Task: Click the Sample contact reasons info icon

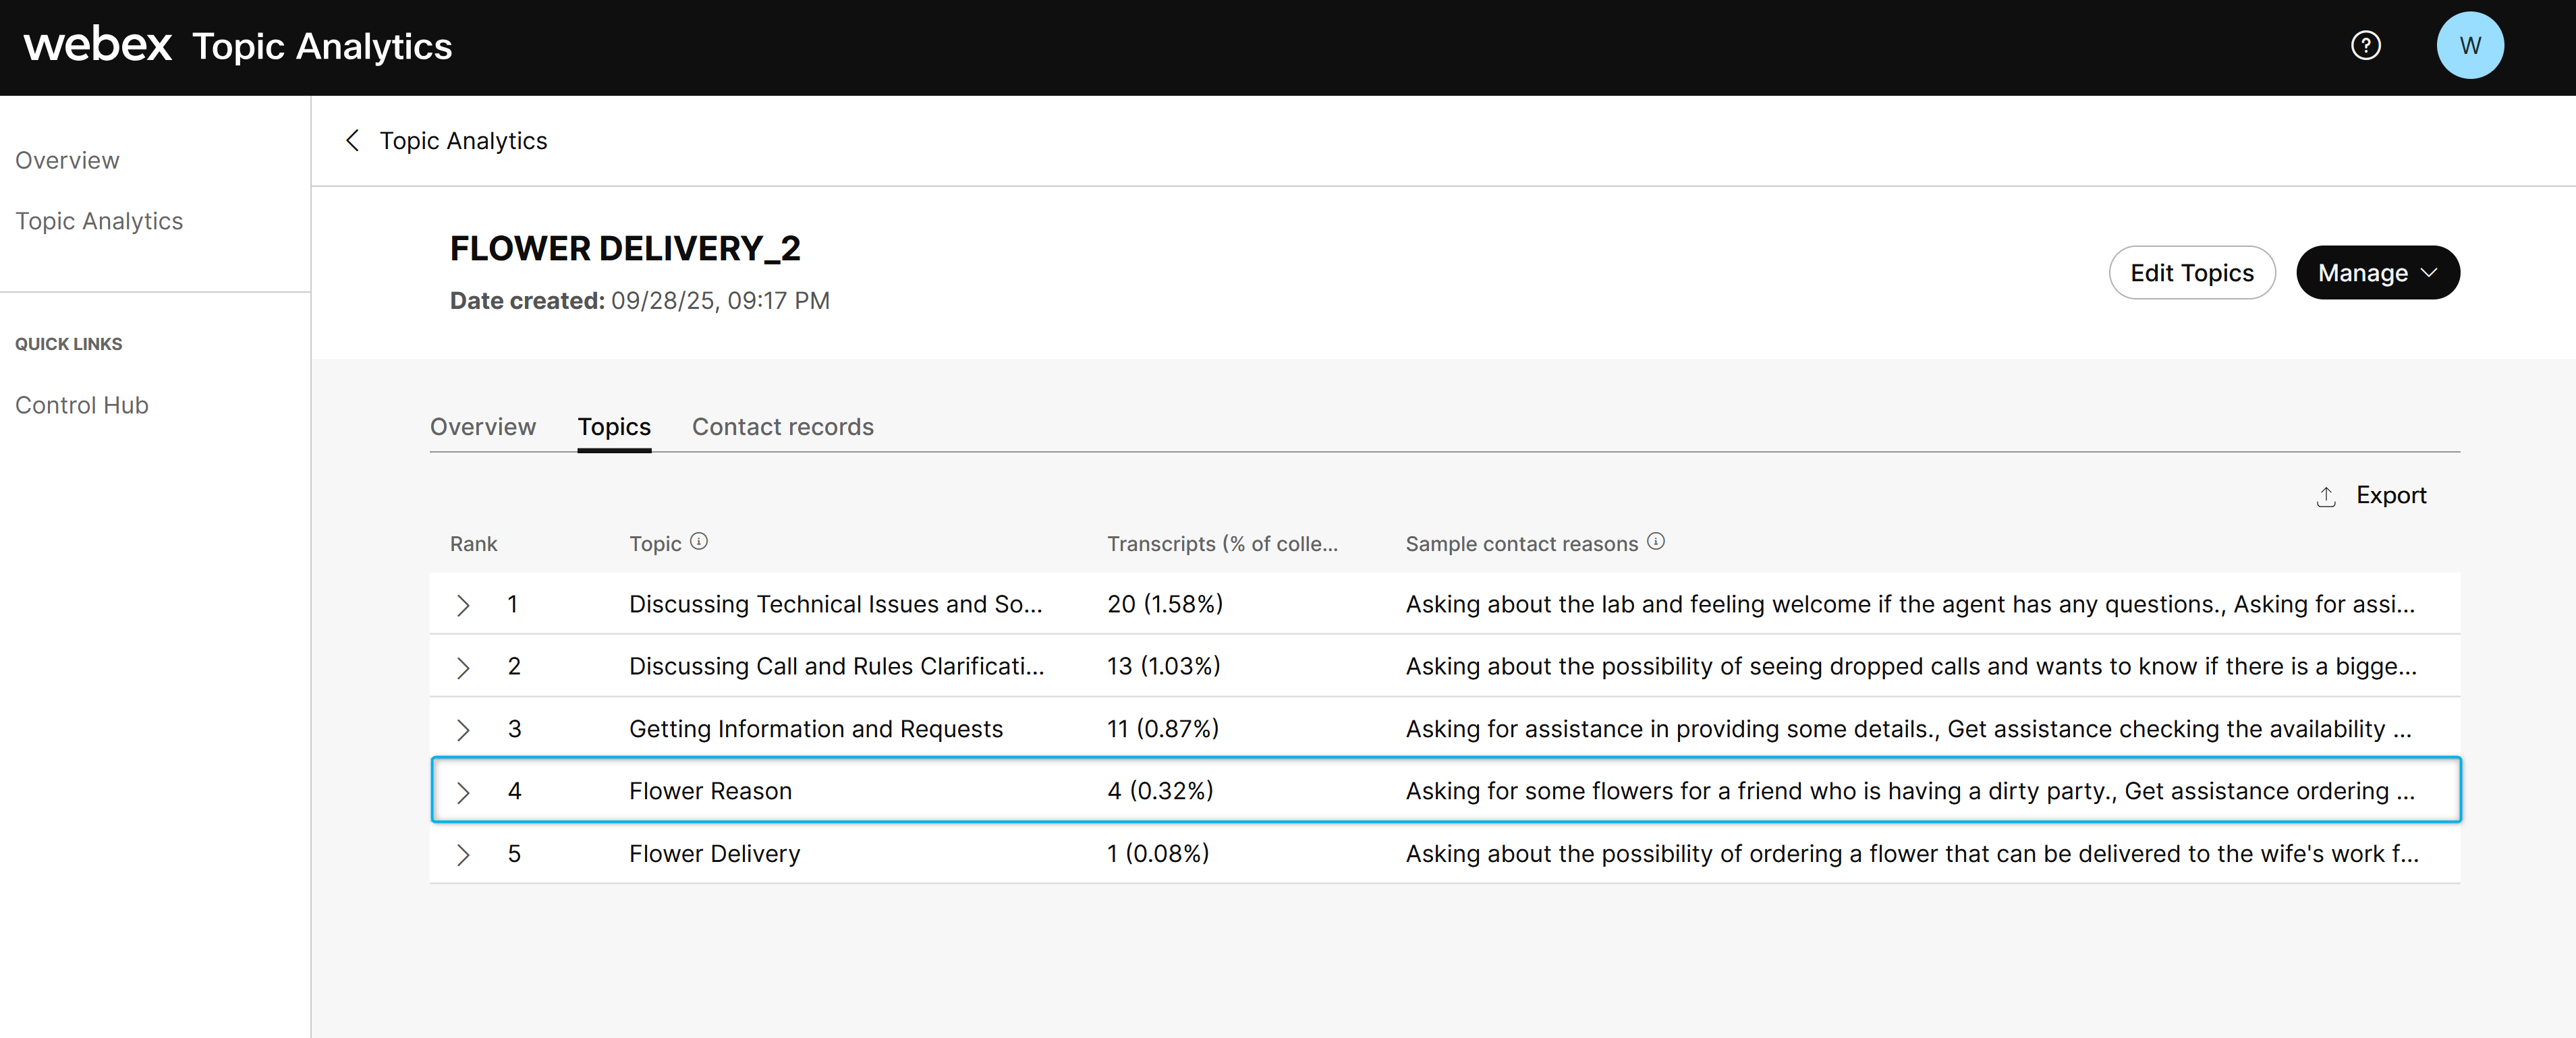Action: [x=1656, y=541]
